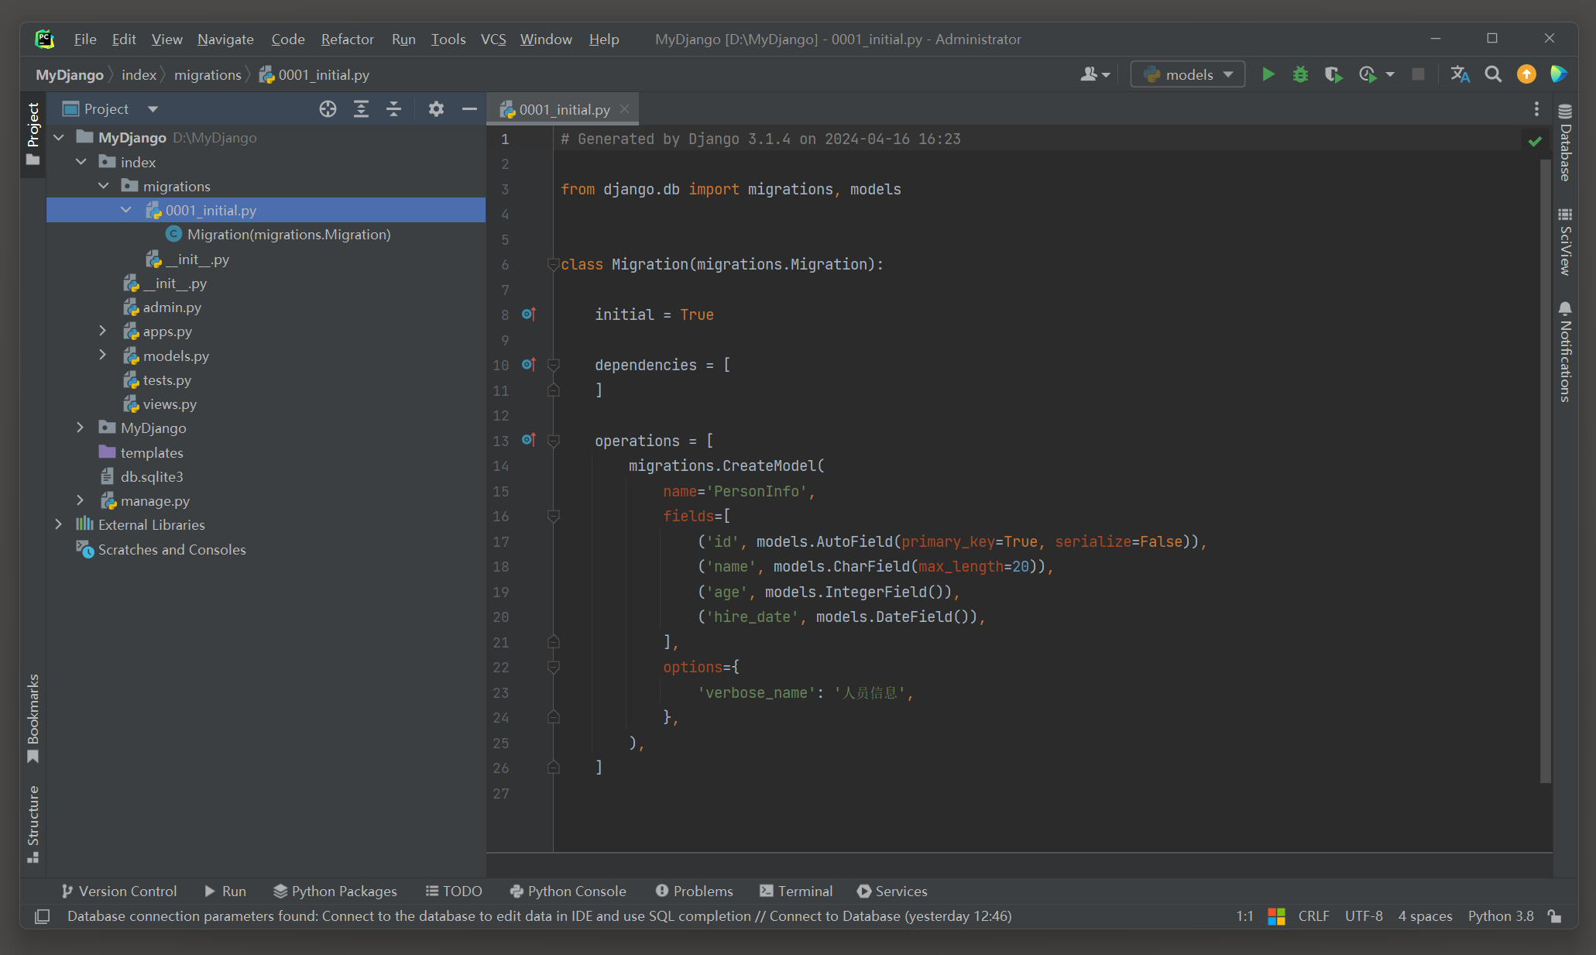Click Expand All icon in Project panel
1596x955 pixels.
[361, 109]
